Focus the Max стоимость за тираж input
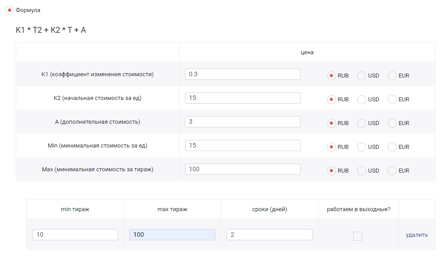This screenshot has width=442, height=256. point(243,169)
